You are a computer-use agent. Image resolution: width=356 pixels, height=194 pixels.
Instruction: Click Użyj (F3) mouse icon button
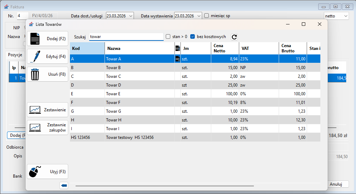point(47,171)
